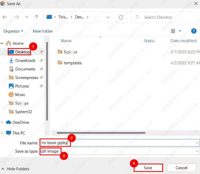Click New folder in the toolbar
The height and width of the screenshot is (174, 200).
click(x=43, y=31)
